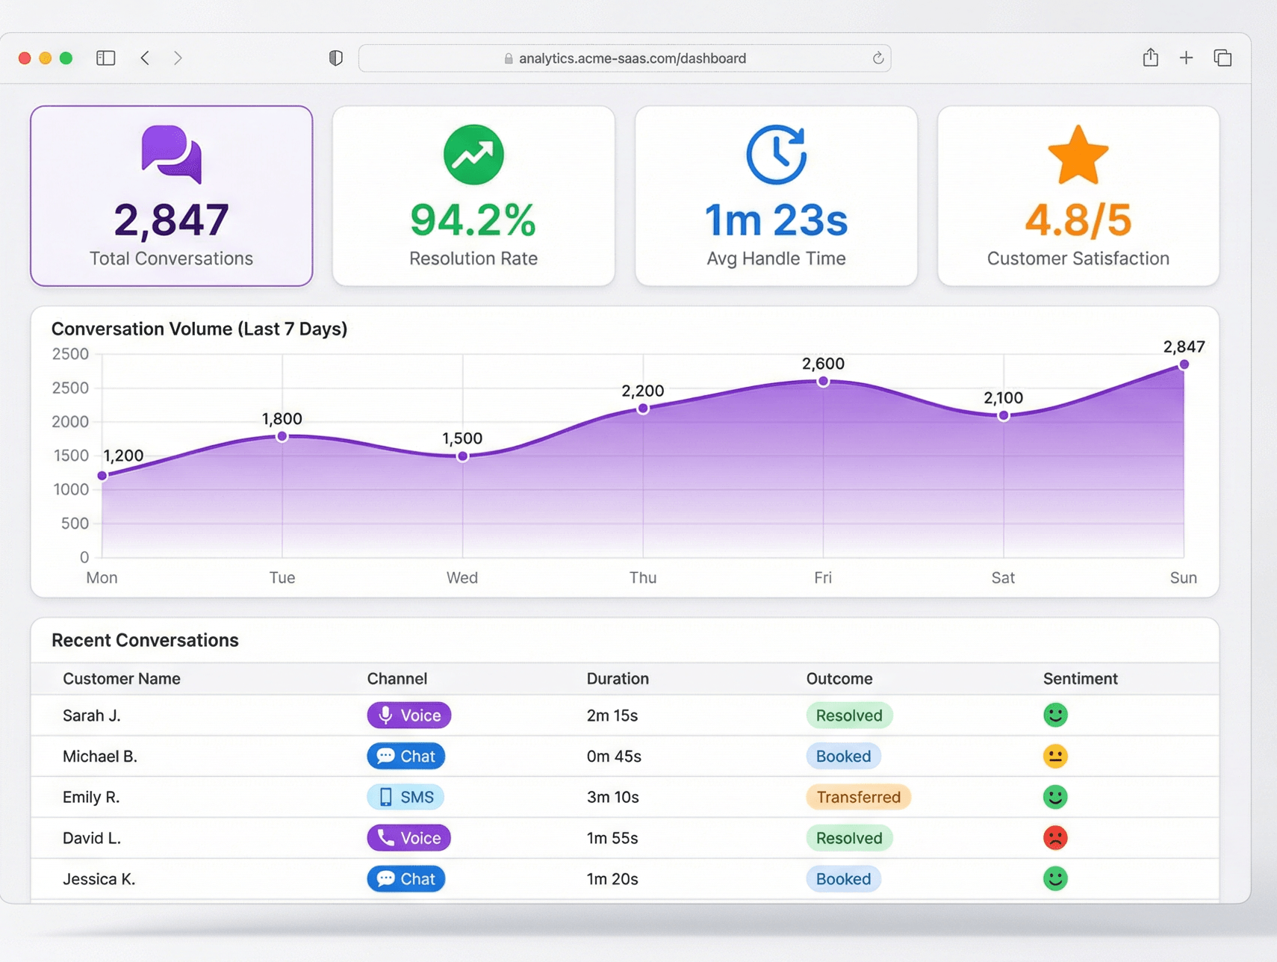The width and height of the screenshot is (1277, 962).
Task: Sort by the Channel column header
Action: (397, 679)
